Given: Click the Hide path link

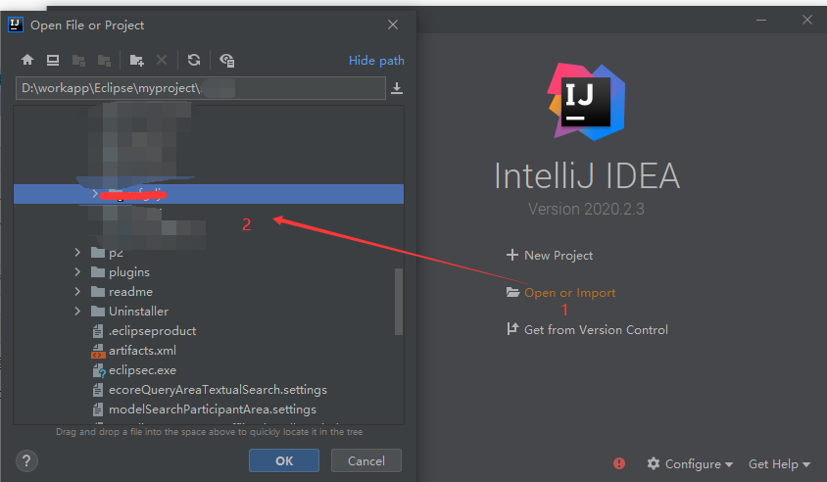Looking at the screenshot, I should (376, 61).
